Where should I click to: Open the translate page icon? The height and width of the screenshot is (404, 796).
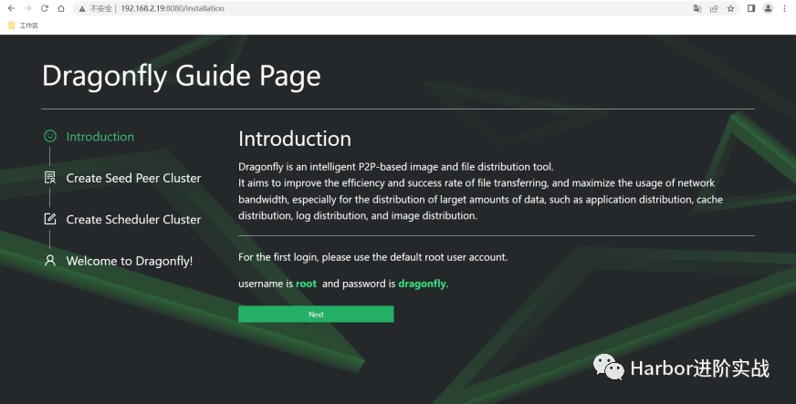(x=697, y=8)
